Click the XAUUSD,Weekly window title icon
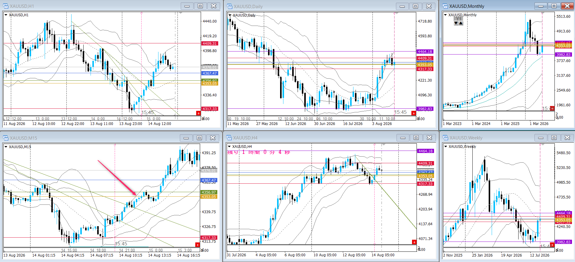The height and width of the screenshot is (262, 575). pyautogui.click(x=446, y=138)
